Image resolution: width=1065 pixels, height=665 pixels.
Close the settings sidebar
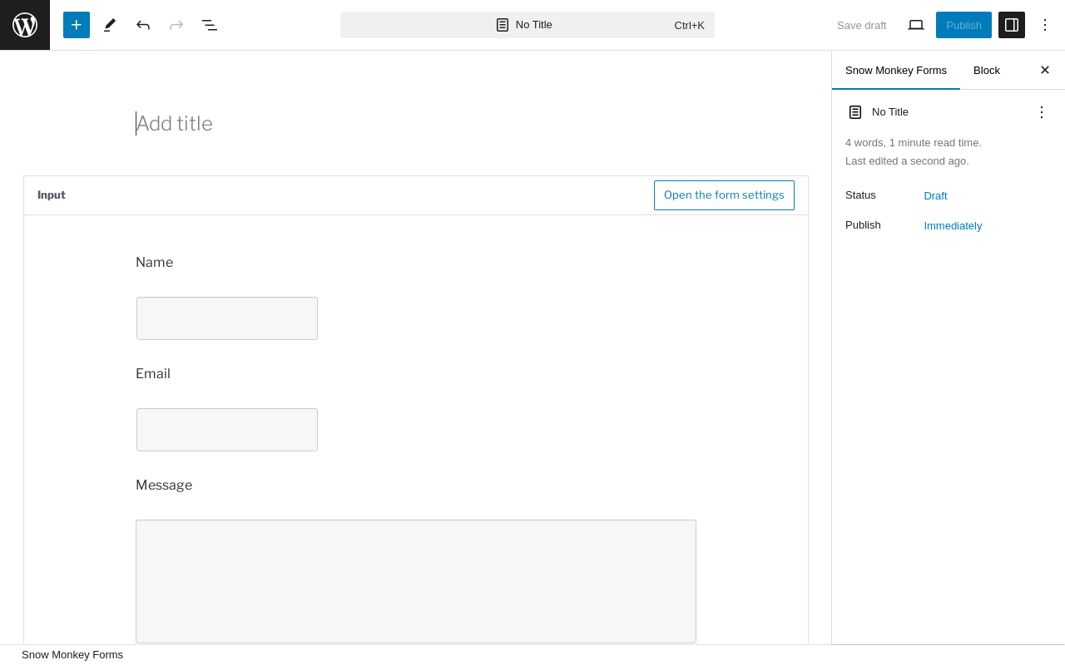[1045, 70]
